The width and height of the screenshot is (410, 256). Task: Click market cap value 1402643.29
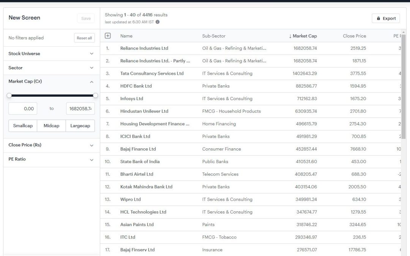click(304, 74)
